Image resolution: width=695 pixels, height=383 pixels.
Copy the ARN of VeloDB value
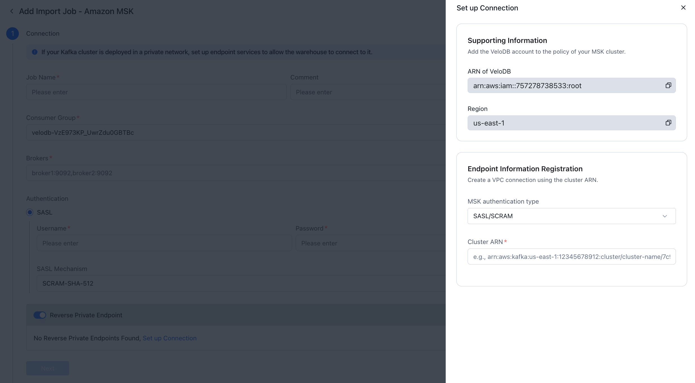(x=668, y=85)
